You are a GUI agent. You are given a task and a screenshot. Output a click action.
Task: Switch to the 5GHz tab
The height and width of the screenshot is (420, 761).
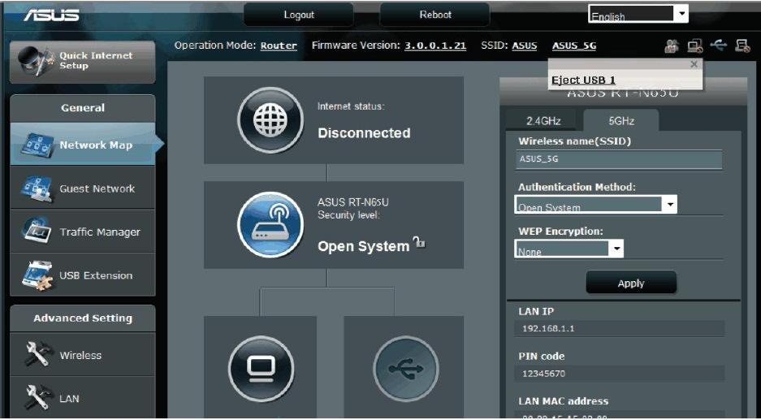pyautogui.click(x=621, y=121)
